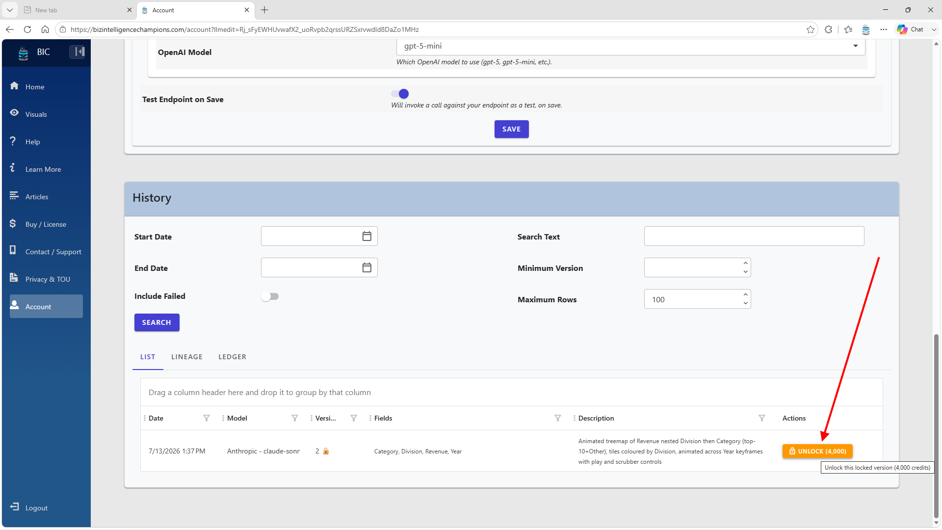The image size is (942, 530).
Task: Toggle Test Endpoint on Save switch
Action: pyautogui.click(x=400, y=94)
